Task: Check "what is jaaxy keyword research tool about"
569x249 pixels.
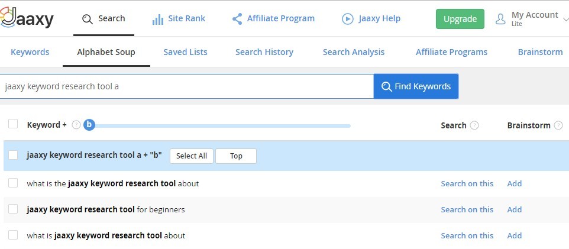Action: (x=13, y=235)
